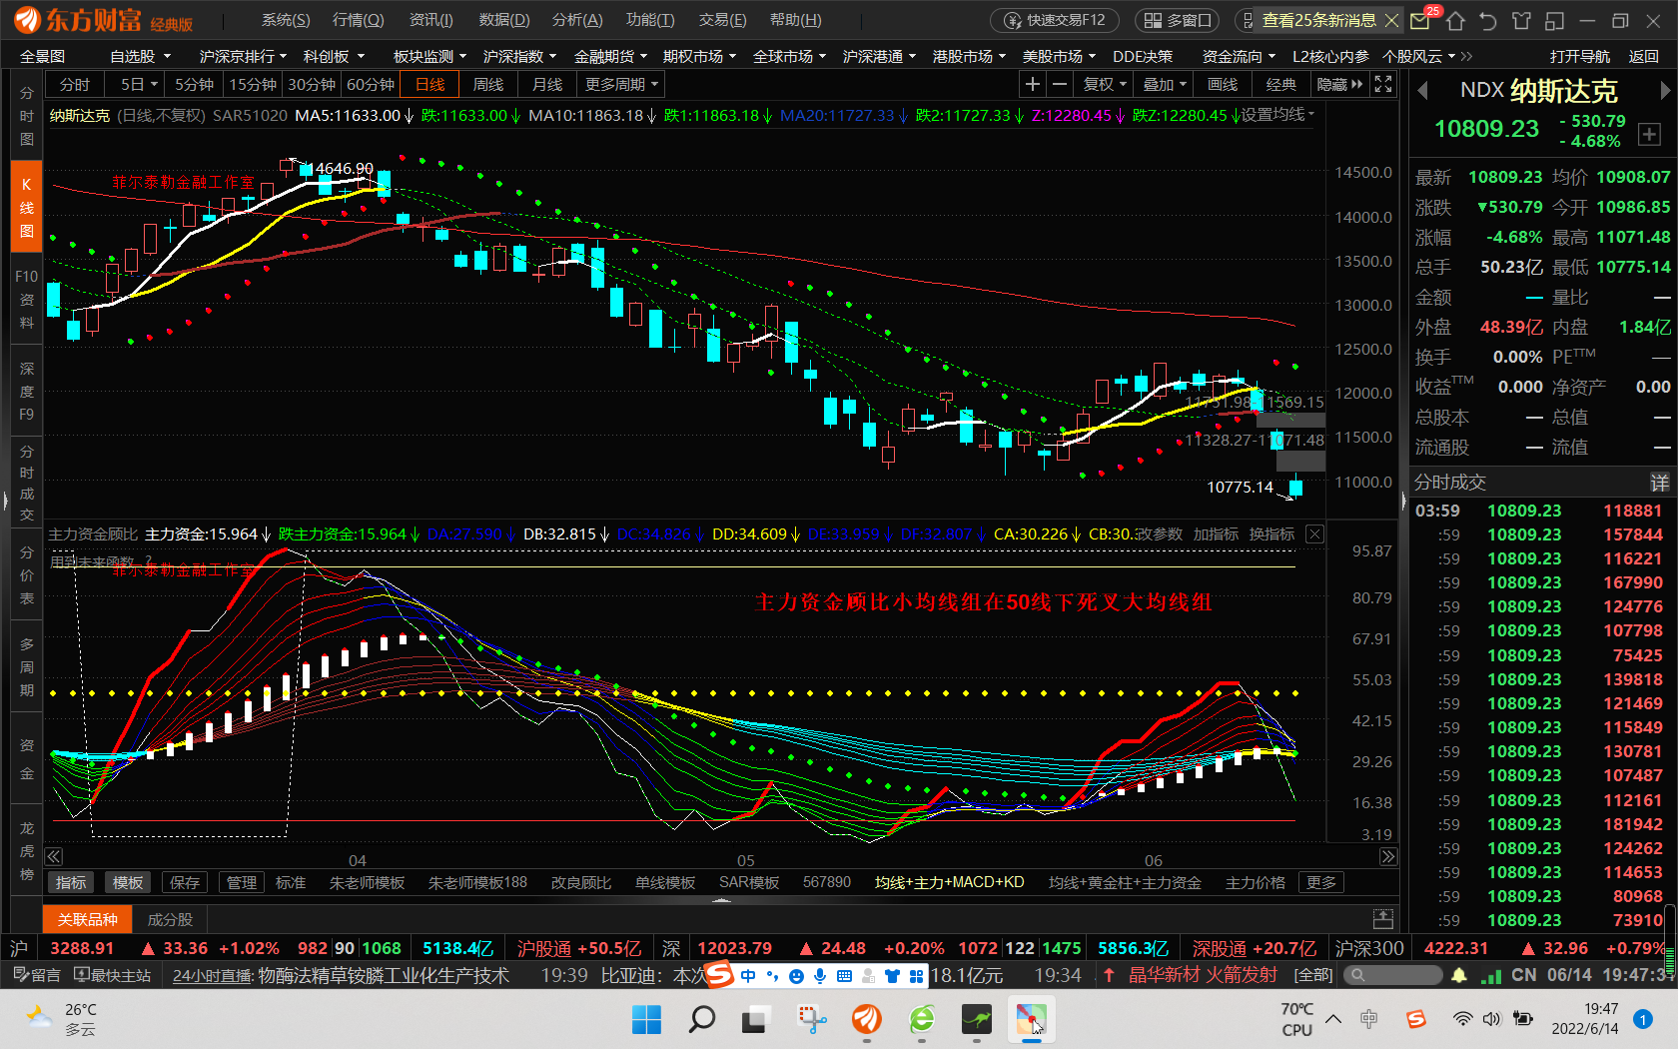Zoom in chart with plus button
This screenshot has width=1678, height=1049.
tap(1033, 85)
